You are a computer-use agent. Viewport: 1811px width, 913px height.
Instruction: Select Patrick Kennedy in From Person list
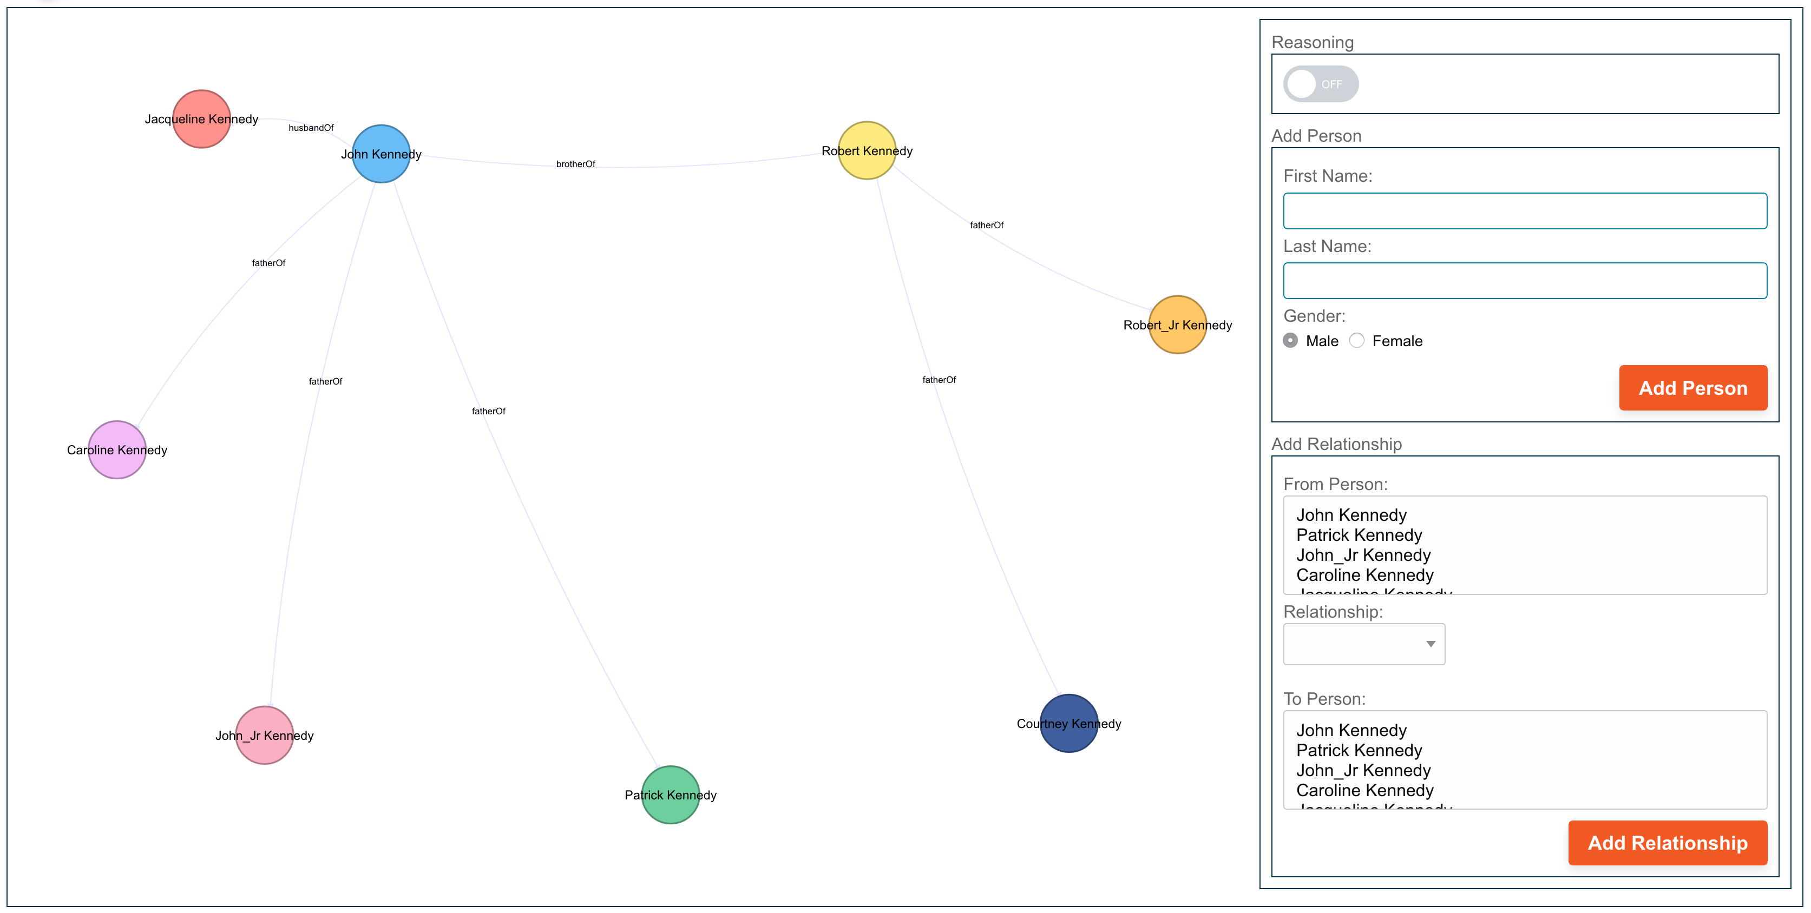(x=1359, y=535)
